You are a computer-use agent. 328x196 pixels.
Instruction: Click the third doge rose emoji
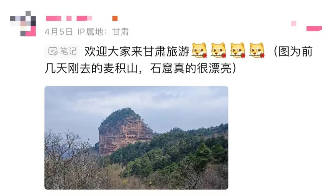(237, 50)
